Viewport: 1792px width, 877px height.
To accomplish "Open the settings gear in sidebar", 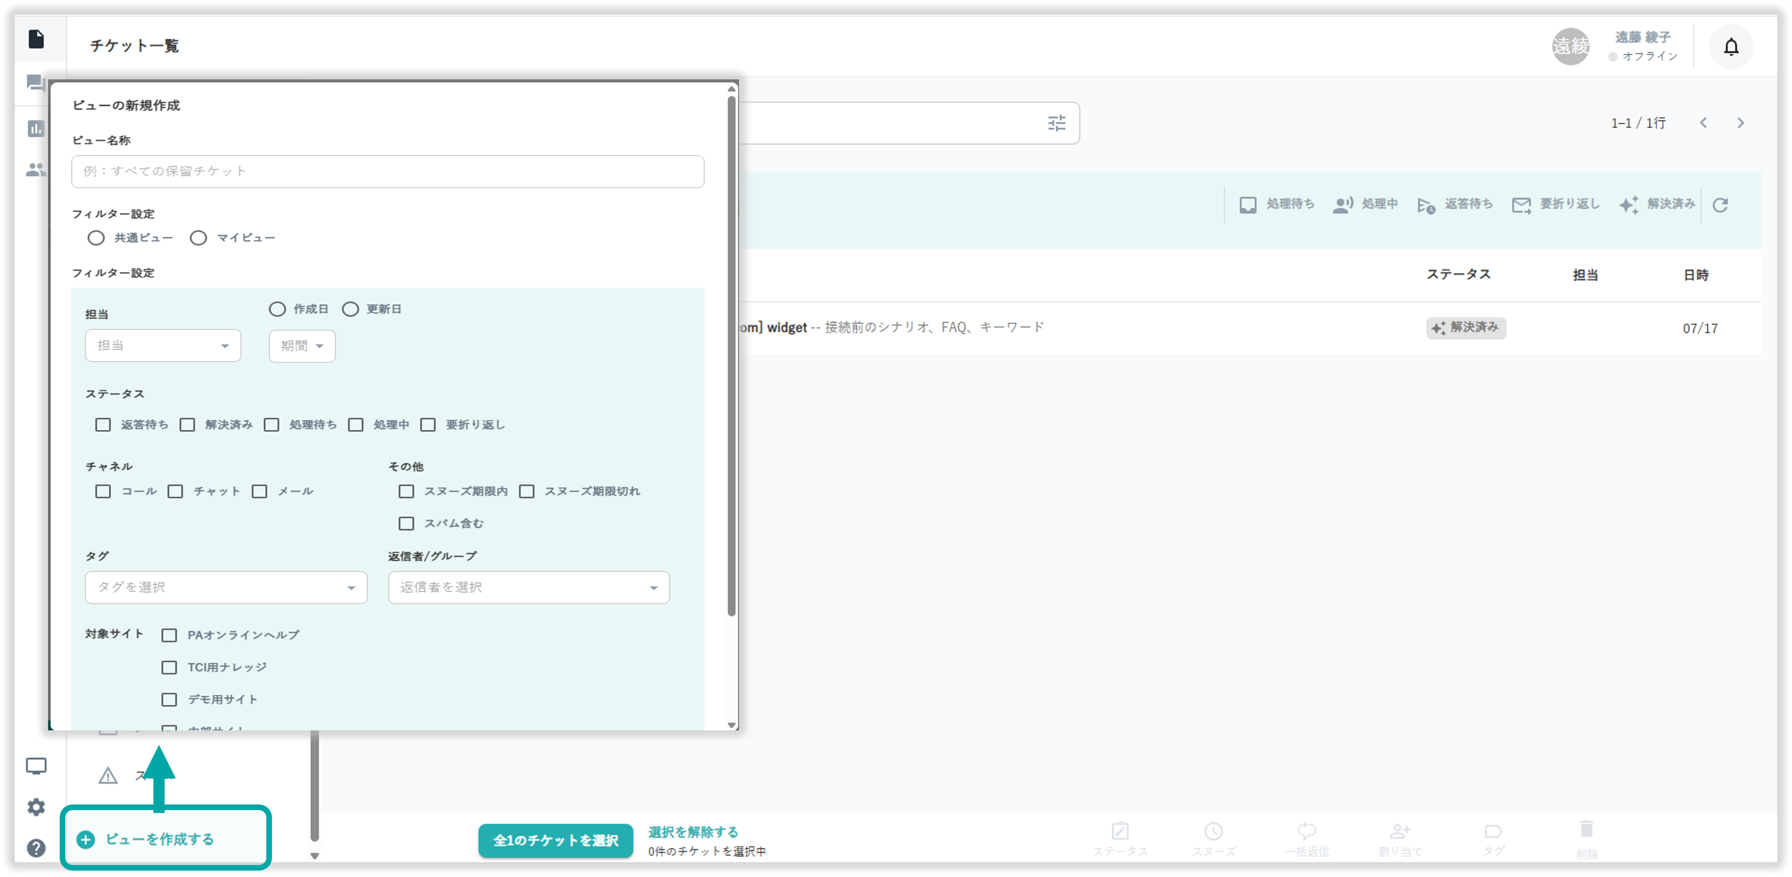I will pos(36,807).
